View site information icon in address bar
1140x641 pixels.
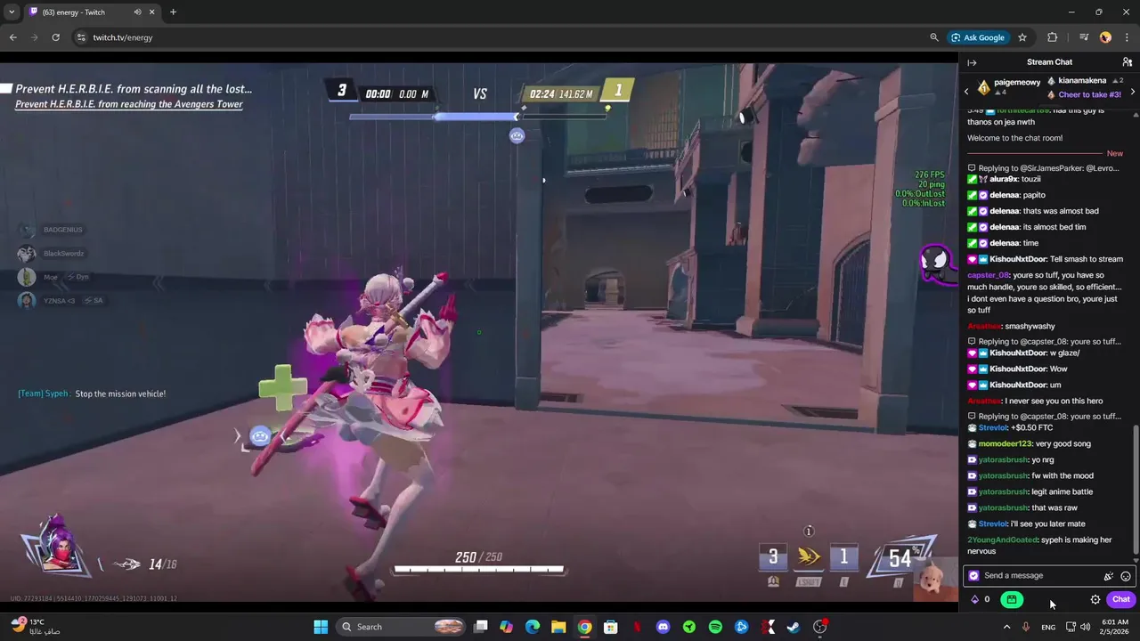(81, 37)
